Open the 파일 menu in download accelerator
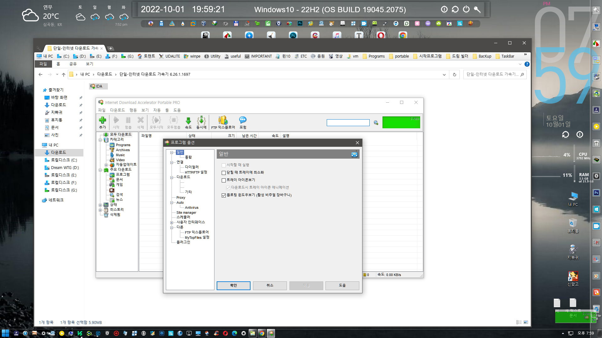The width and height of the screenshot is (602, 338). tap(102, 110)
